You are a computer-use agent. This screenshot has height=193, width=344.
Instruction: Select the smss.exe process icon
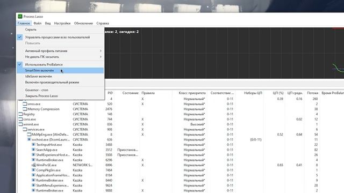pyautogui.click(x=25, y=104)
